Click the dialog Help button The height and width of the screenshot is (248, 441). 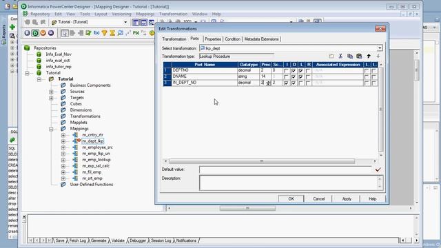coord(373,199)
